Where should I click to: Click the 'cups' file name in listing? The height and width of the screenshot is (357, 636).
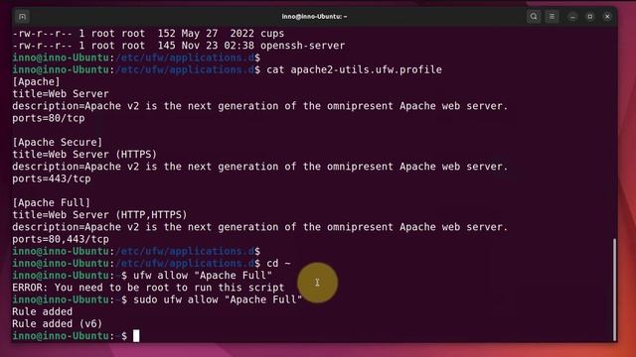tap(272, 33)
